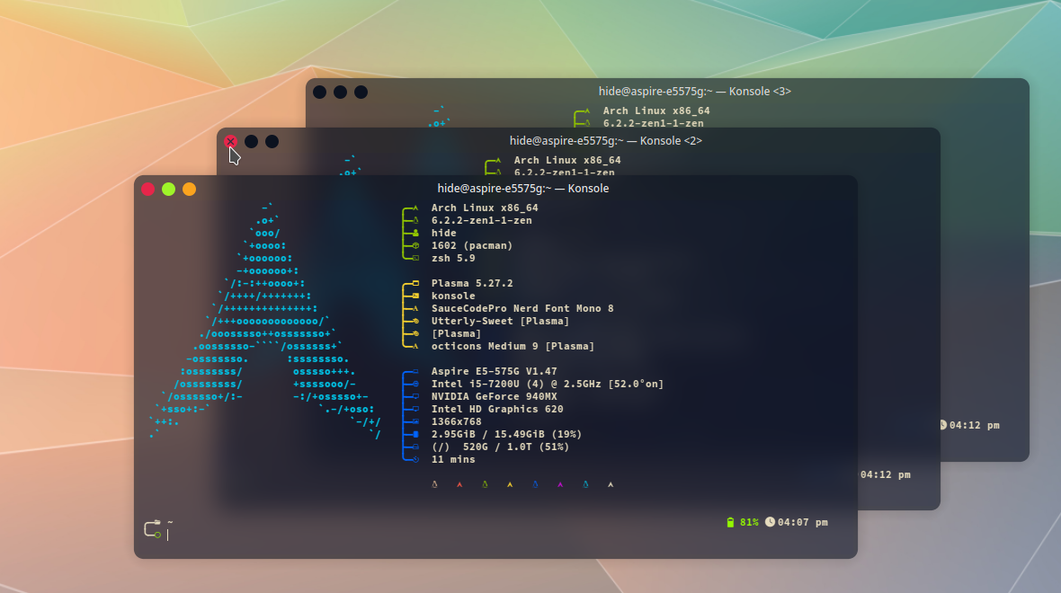Click the title 'hide@aspire-e5575g:~ — Konsole <2>'

606,141
